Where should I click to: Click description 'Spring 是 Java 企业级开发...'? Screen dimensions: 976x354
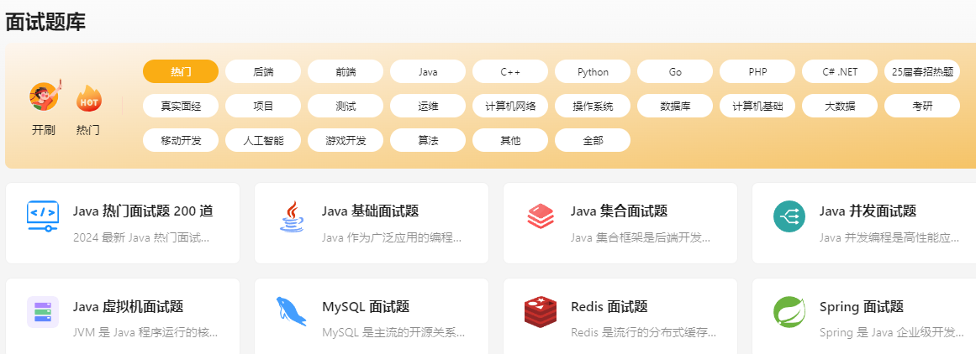892,333
